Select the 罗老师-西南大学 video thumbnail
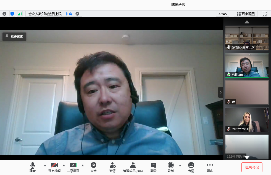This screenshot has width=271, height=175. 247,38
